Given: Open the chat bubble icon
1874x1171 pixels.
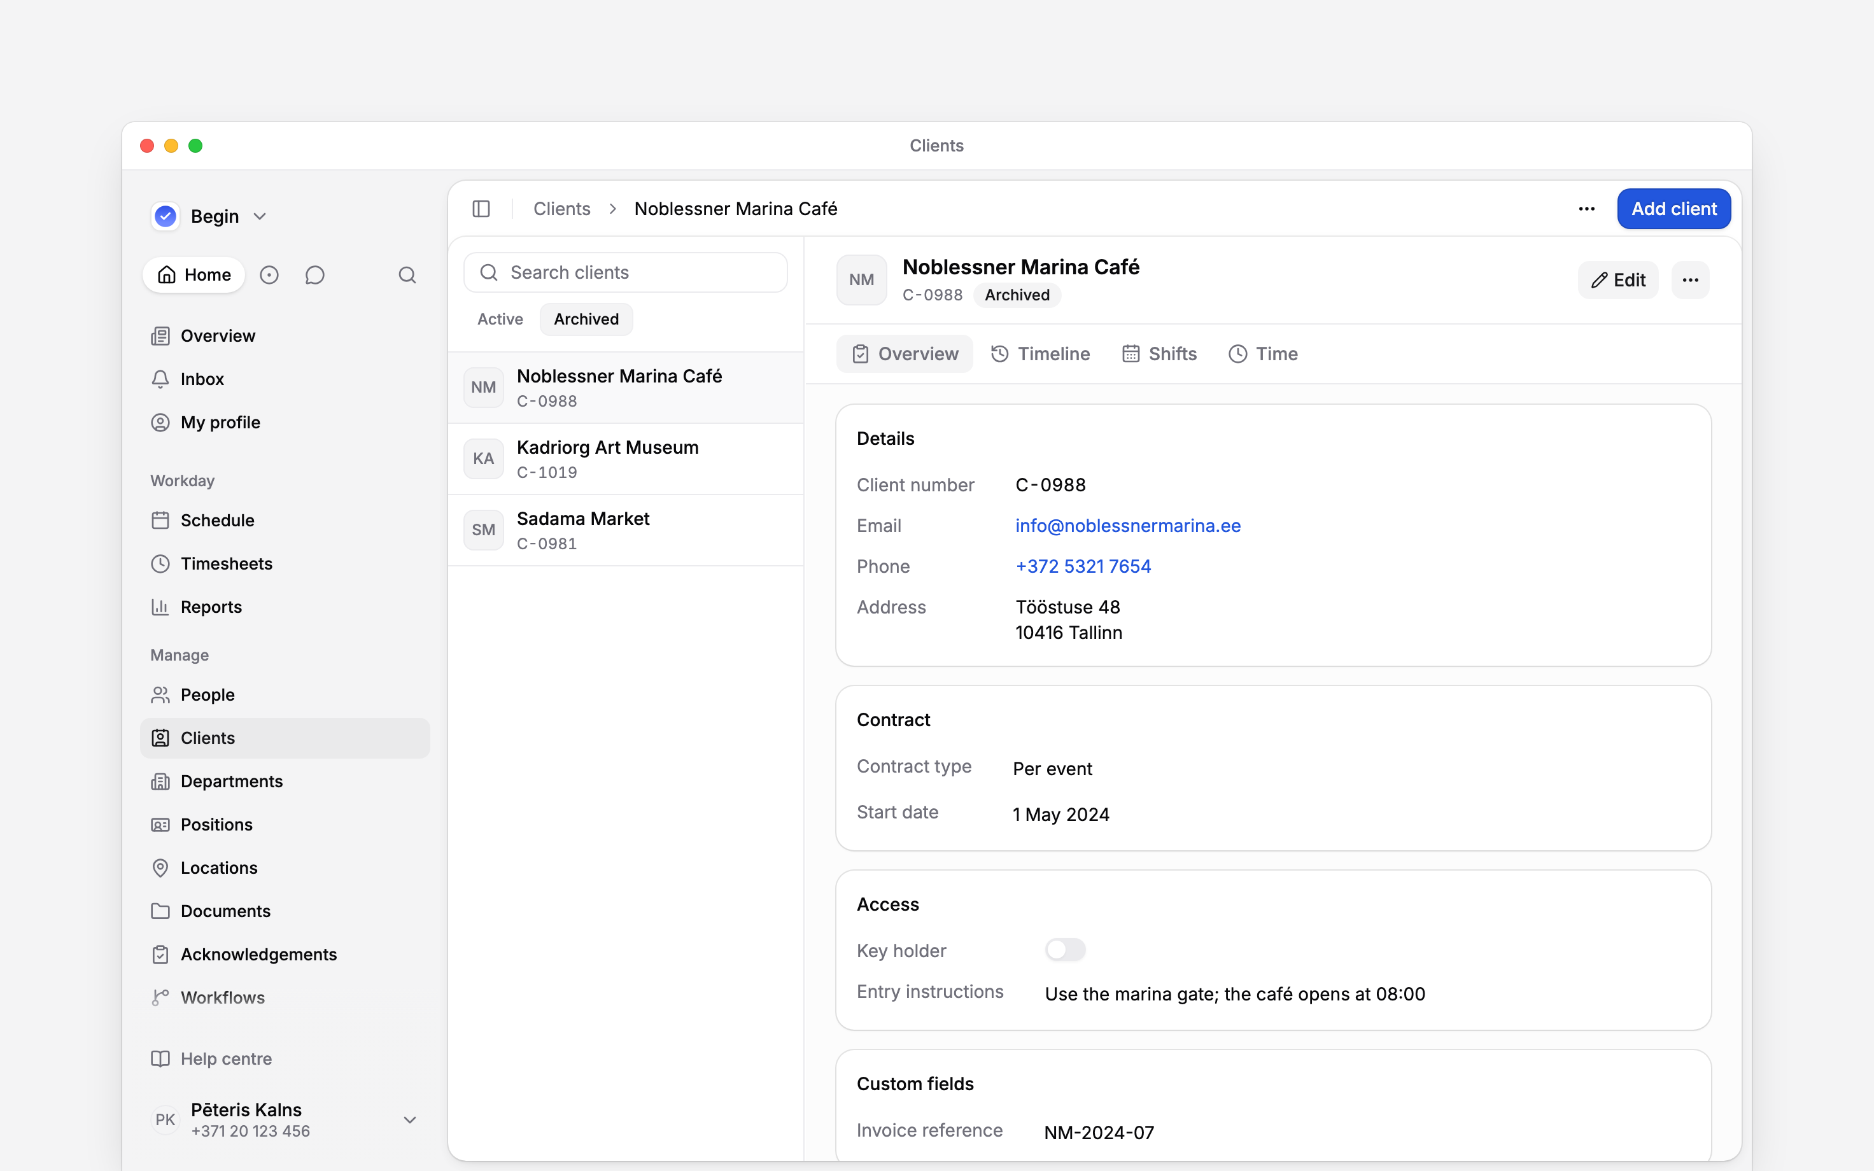Looking at the screenshot, I should (x=314, y=275).
